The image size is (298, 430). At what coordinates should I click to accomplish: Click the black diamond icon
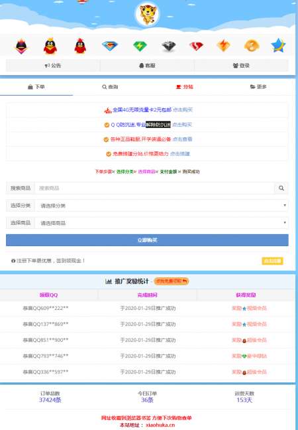click(x=169, y=46)
